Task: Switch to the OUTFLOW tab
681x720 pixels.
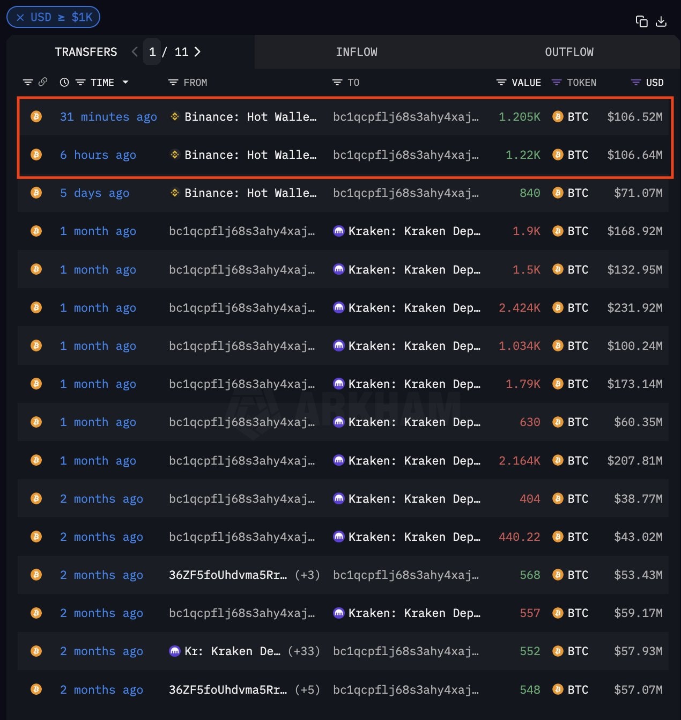Action: [x=569, y=52]
